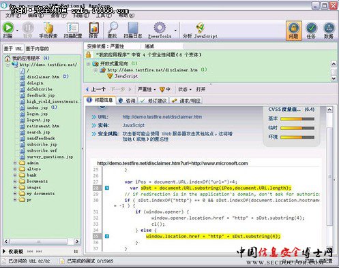Start the scan with green play icon
Screen dimensions: 339x268
8,28
